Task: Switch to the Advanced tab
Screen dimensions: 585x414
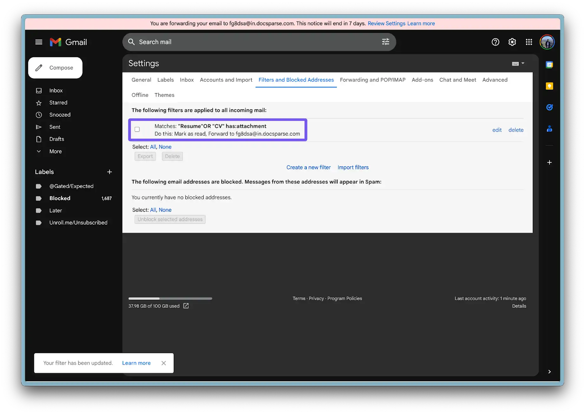Action: (495, 80)
